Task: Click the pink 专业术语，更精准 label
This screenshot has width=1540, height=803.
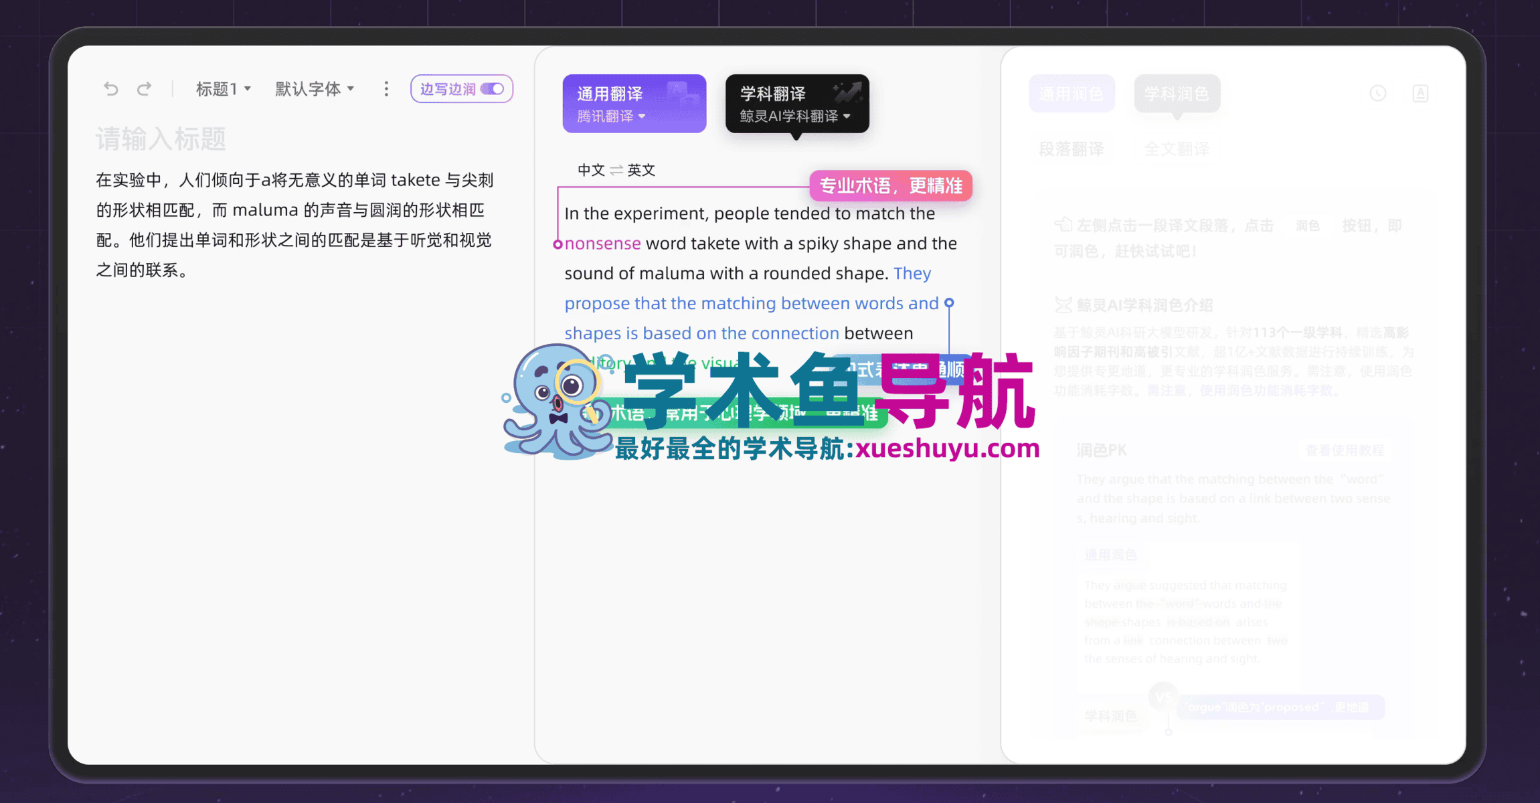Action: [x=891, y=186]
